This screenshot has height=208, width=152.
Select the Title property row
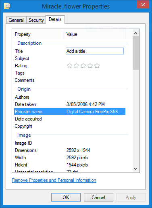(70, 51)
